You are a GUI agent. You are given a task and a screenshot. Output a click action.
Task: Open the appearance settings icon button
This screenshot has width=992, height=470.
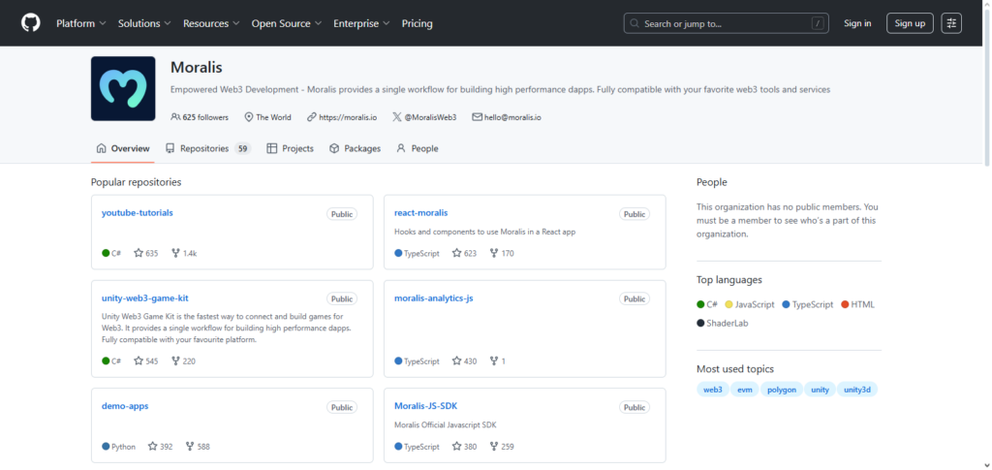[951, 23]
